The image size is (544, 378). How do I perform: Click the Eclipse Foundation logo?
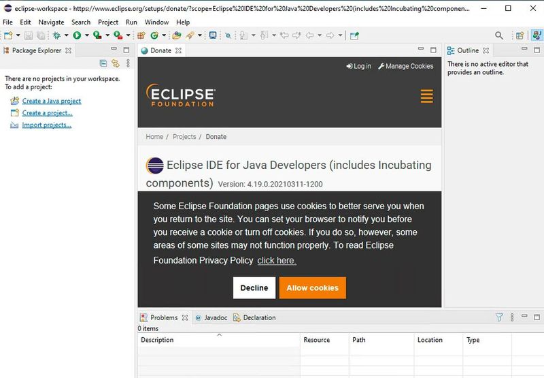tap(181, 95)
